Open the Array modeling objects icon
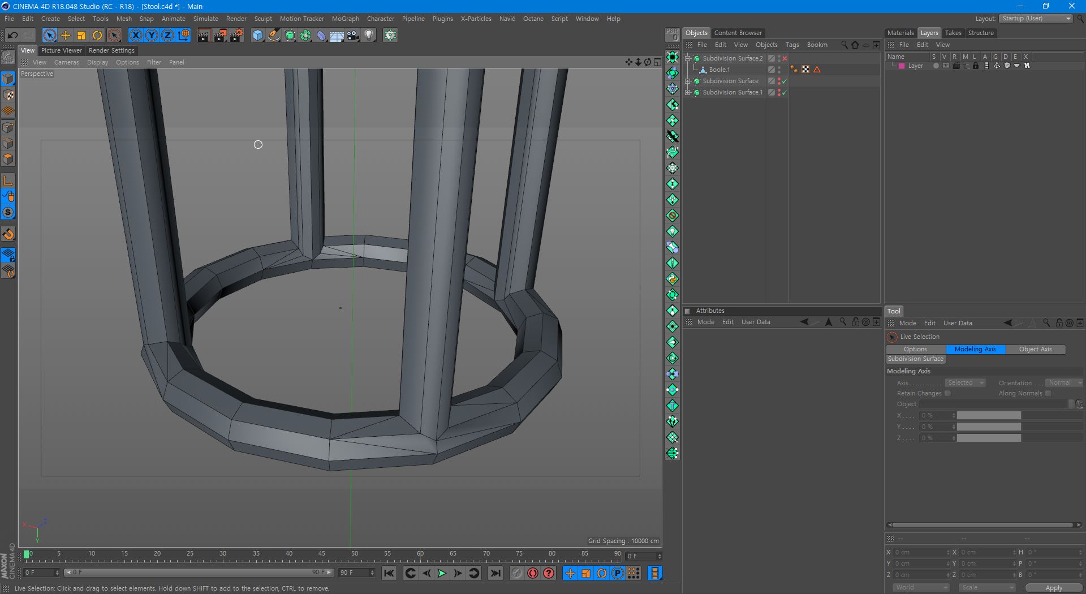1086x594 pixels. click(x=305, y=35)
